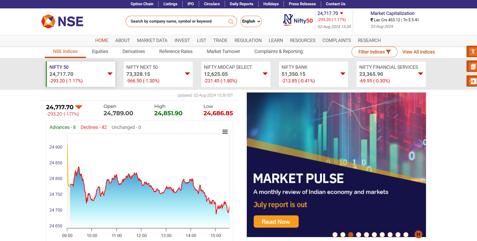This screenshot has height=241, width=477.
Task: Select the second carousel dot
Action: pos(343,235)
